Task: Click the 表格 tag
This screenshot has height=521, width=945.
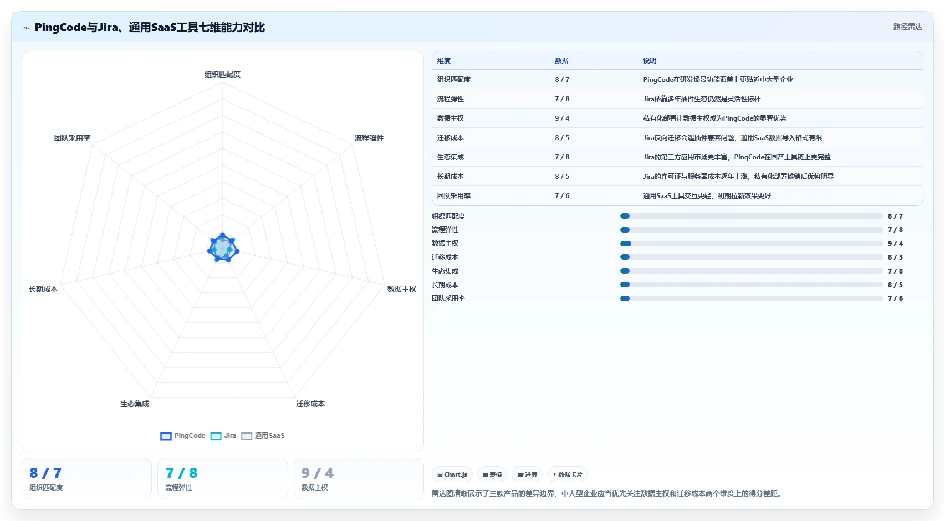Action: coord(492,474)
